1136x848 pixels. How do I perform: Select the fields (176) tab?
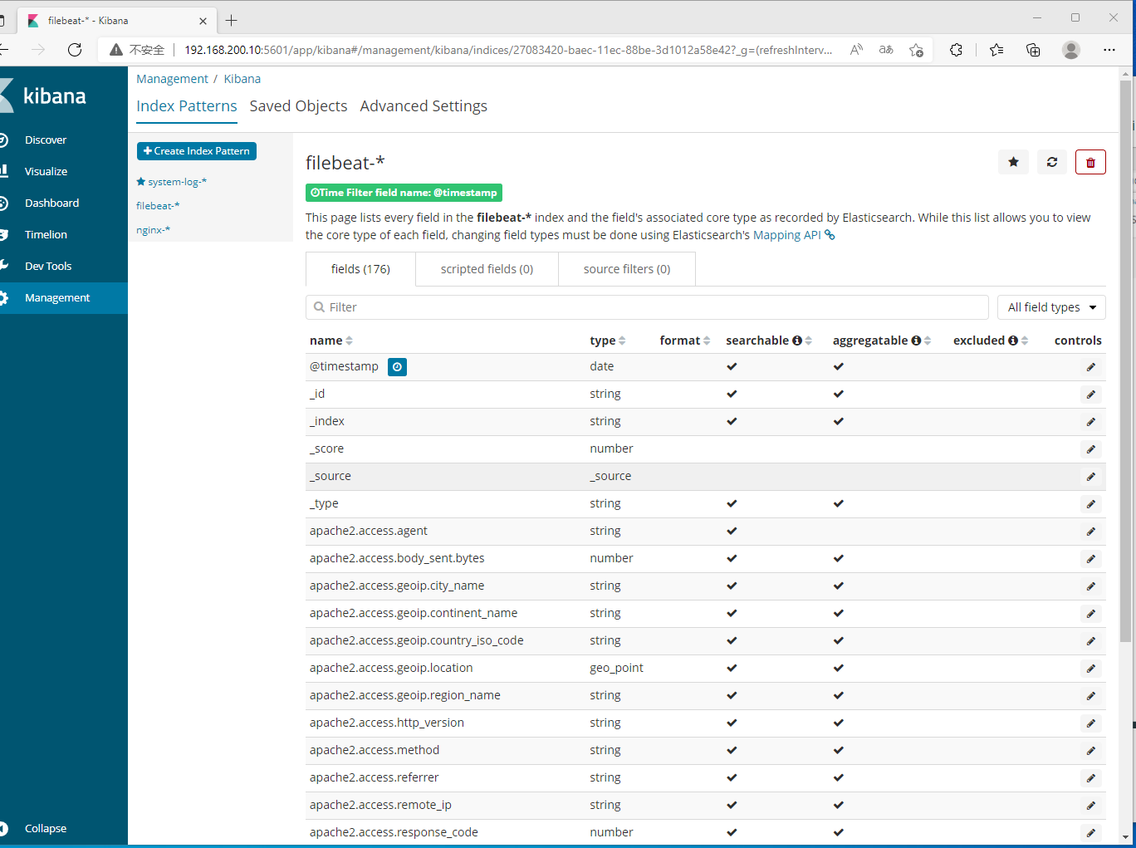pyautogui.click(x=360, y=269)
